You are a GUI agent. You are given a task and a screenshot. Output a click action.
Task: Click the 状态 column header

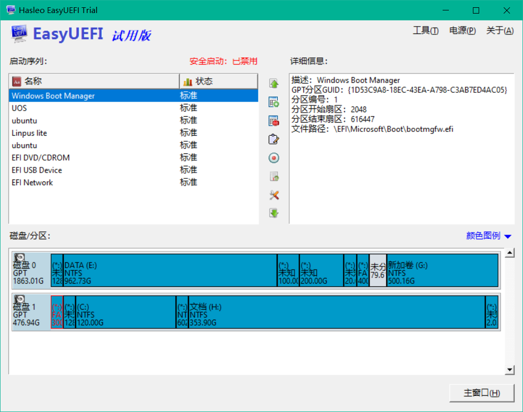click(x=219, y=81)
